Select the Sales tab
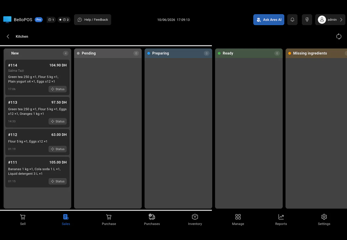 [66, 220]
